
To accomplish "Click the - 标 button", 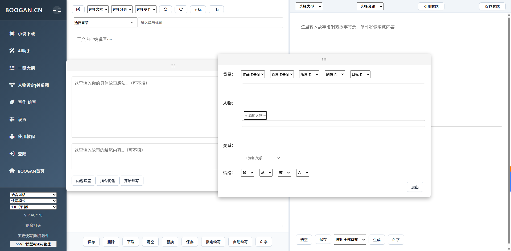I will [x=216, y=9].
